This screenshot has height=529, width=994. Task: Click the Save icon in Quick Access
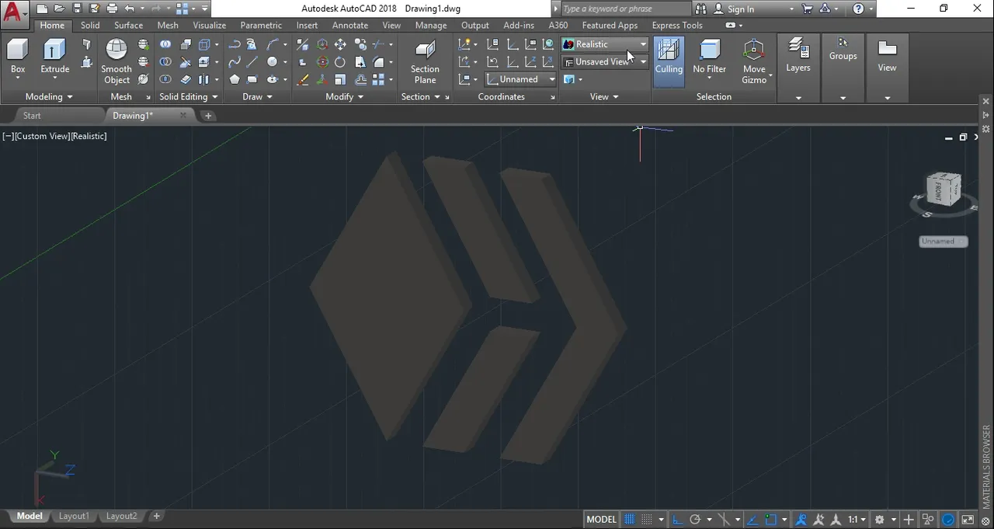[x=77, y=9]
